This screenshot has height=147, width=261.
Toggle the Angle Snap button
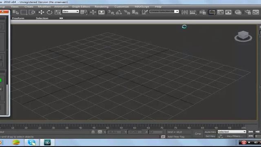click(119, 12)
